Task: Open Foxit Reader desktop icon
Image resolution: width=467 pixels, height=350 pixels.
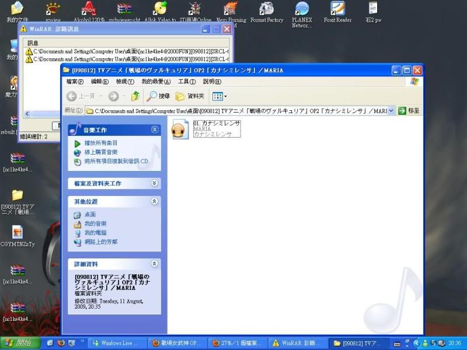Action: (x=338, y=12)
